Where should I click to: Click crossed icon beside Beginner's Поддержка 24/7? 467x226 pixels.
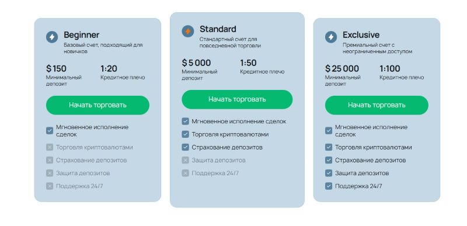(50, 186)
